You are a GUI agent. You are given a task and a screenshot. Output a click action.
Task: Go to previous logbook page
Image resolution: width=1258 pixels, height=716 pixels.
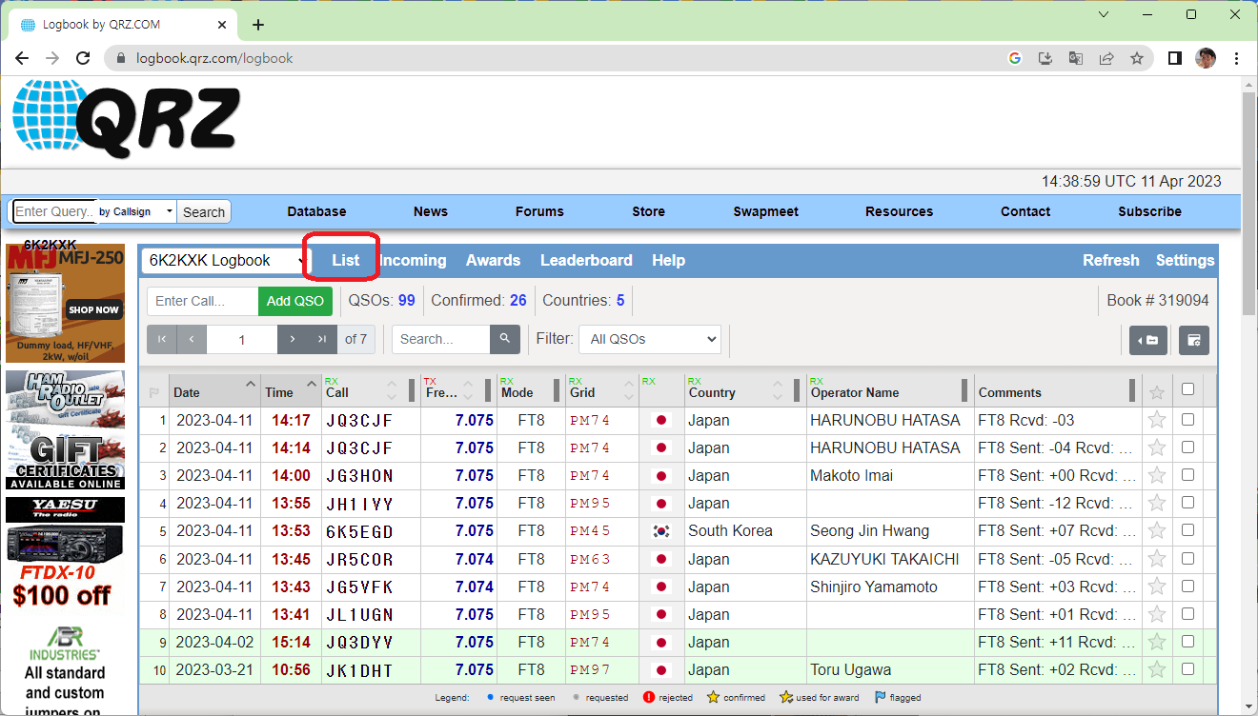pos(192,339)
